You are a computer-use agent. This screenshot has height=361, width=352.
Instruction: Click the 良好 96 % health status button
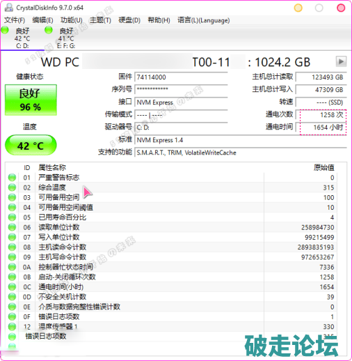tap(31, 100)
